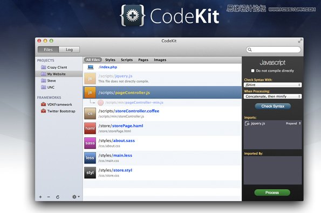This screenshot has width=321, height=213.
Task: Select the Images filter tab
Action: (160, 60)
